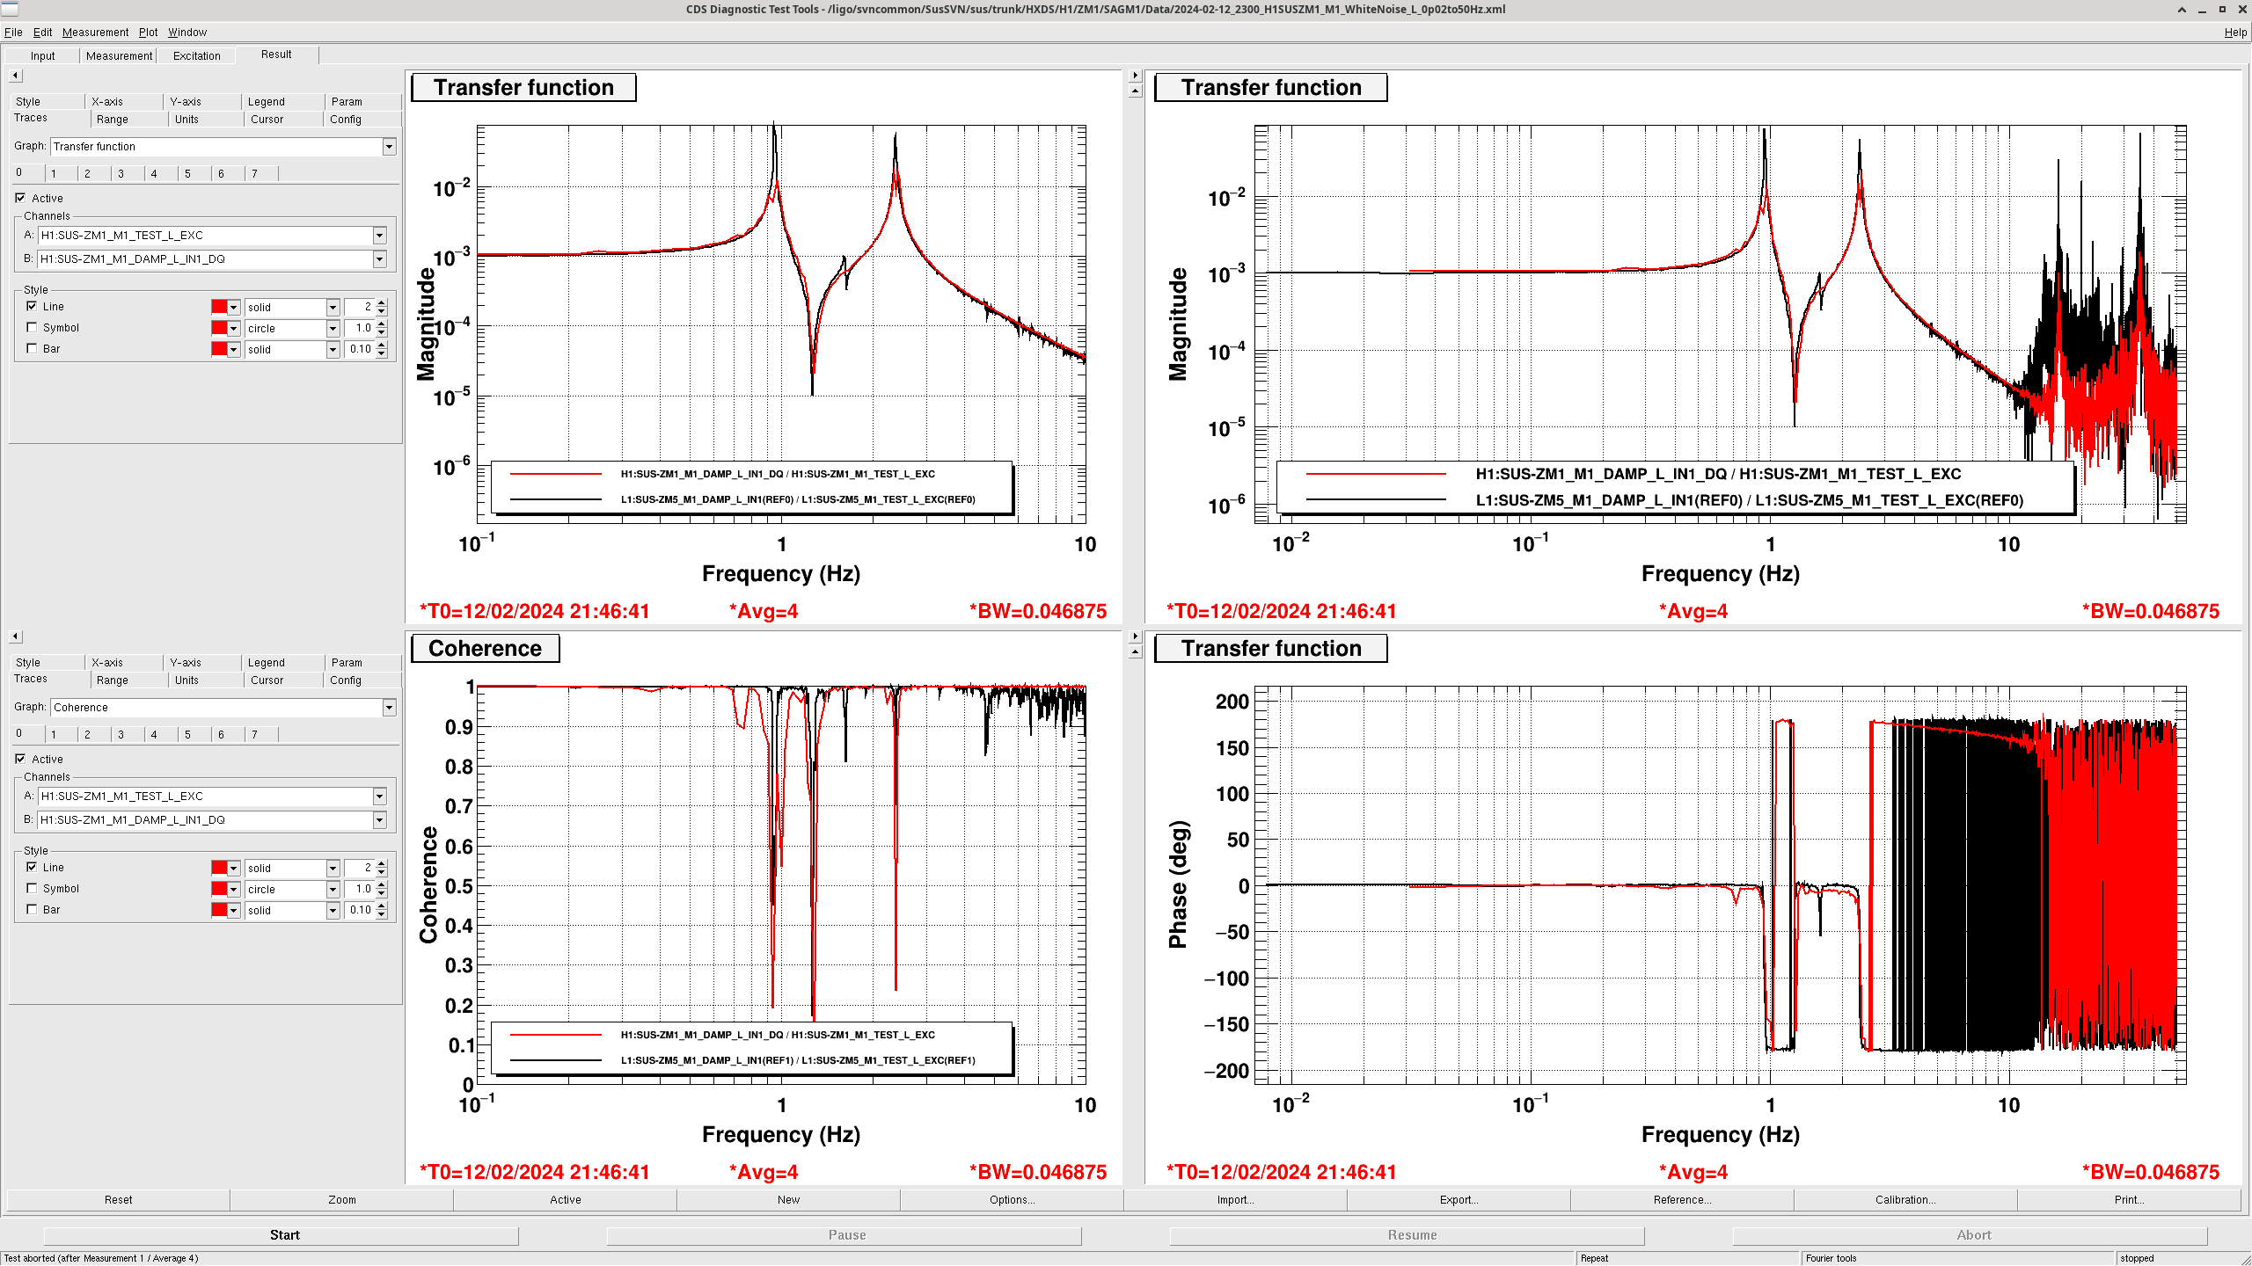Enable Bar checkbox in lower Style group
The height and width of the screenshot is (1266, 2252).
pyautogui.click(x=33, y=910)
